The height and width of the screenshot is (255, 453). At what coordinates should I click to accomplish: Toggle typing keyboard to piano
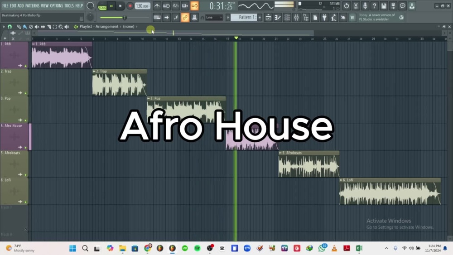[157, 18]
